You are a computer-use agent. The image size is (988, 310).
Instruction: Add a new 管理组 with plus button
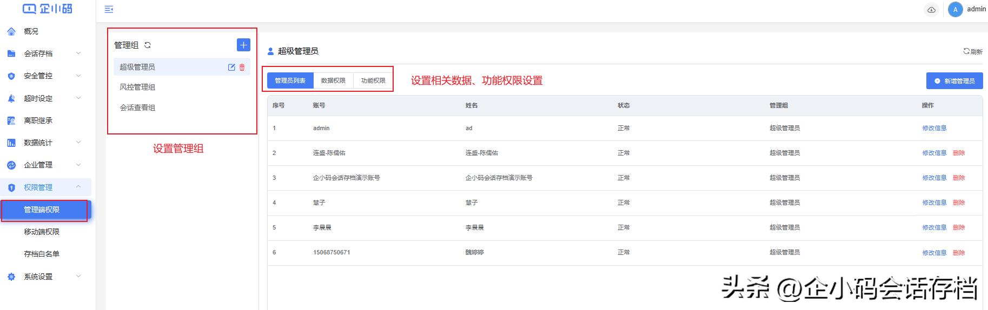point(243,45)
